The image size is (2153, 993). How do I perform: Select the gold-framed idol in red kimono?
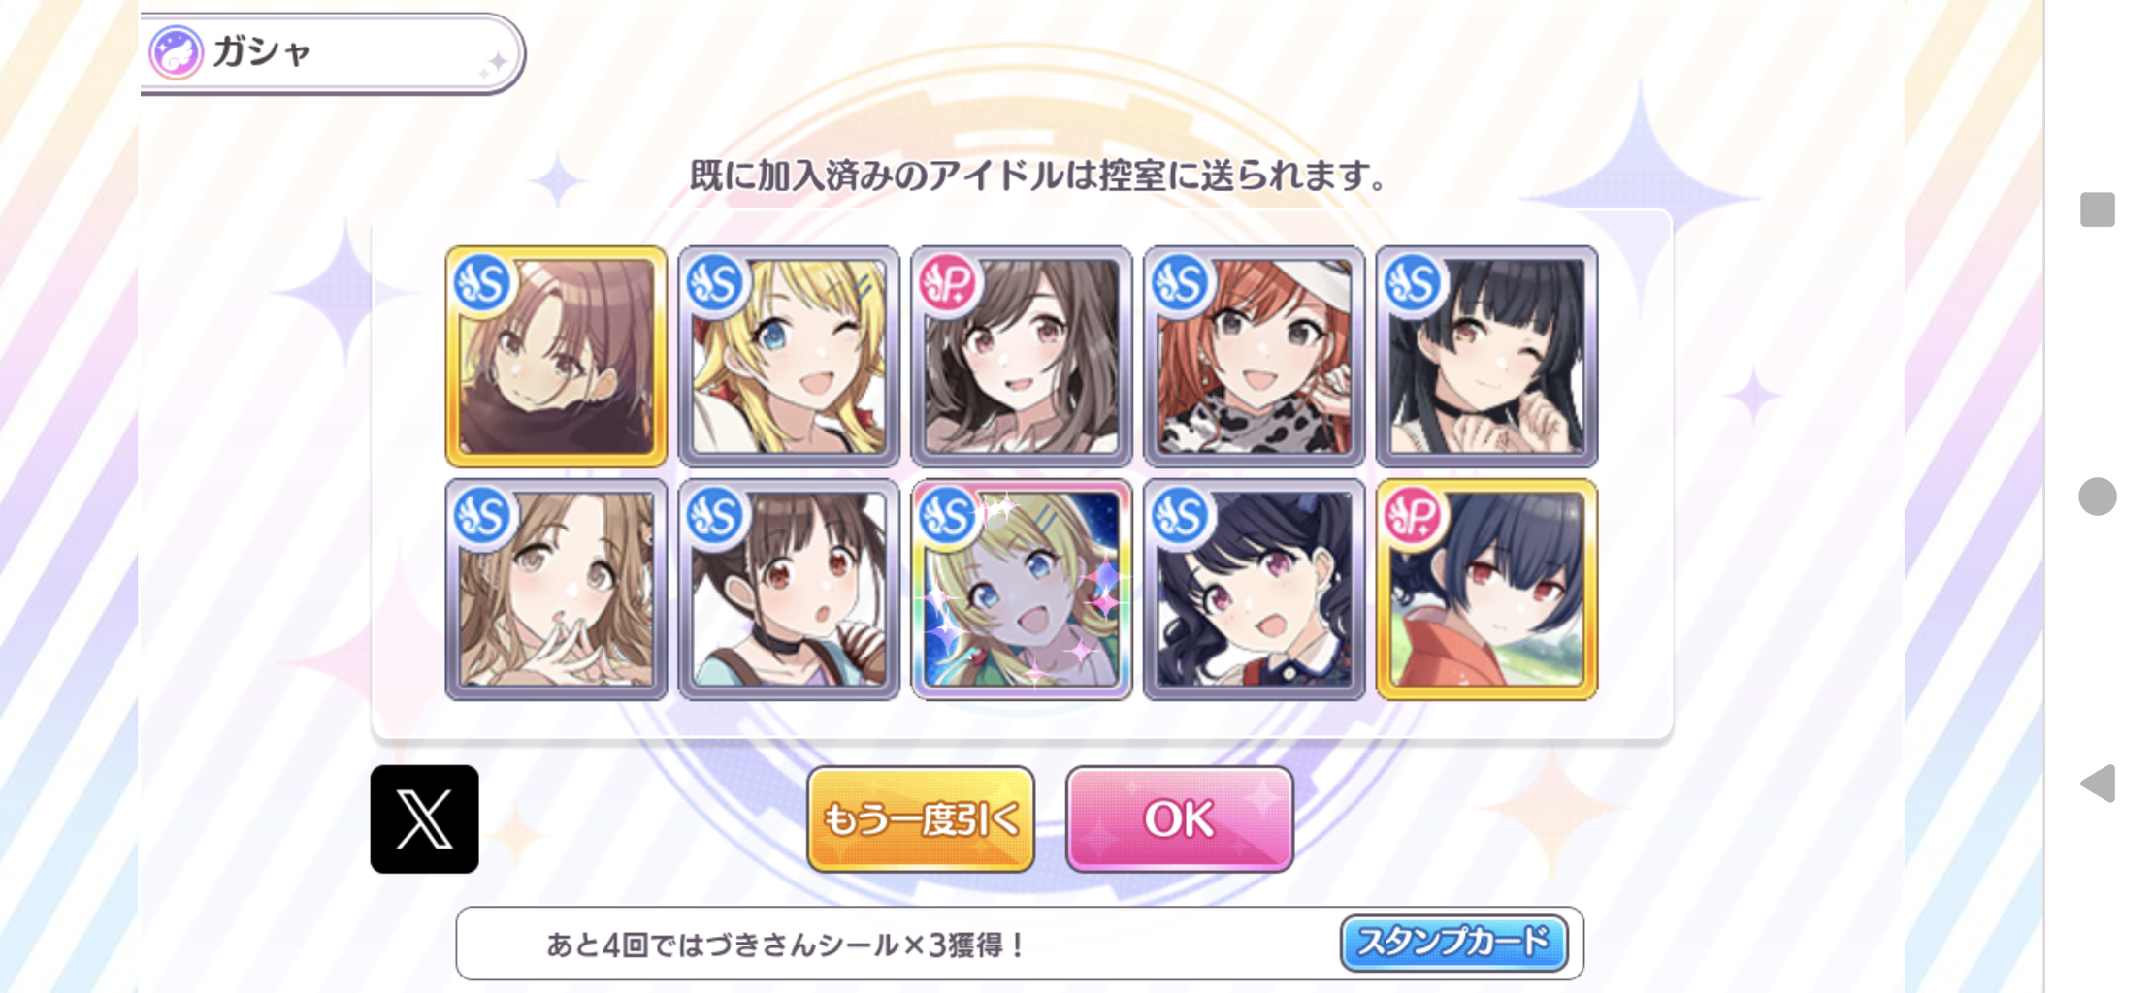[x=1486, y=589]
